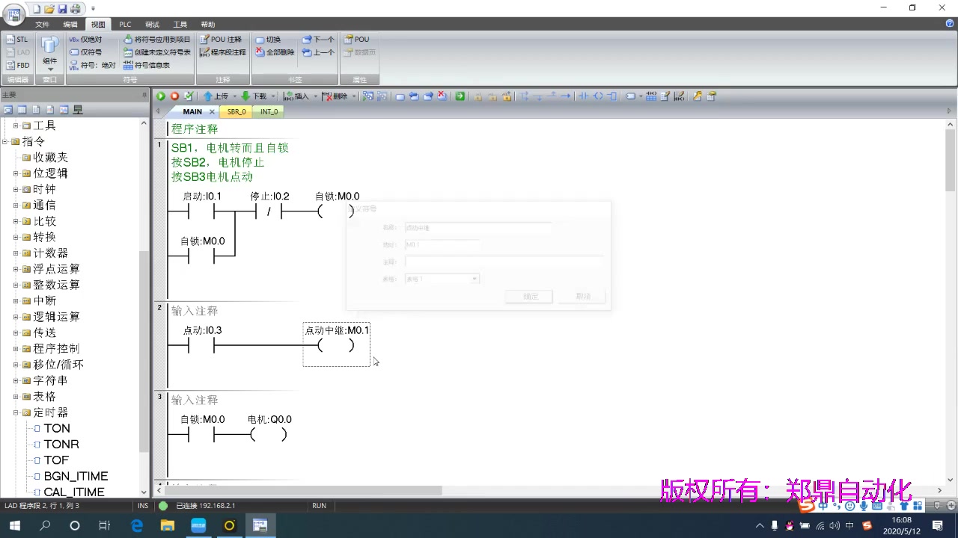
Task: Select the 点动中继:M0.1 coil
Action: (x=335, y=345)
